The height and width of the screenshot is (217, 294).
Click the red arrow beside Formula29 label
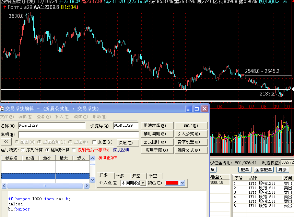(x=4, y=7)
